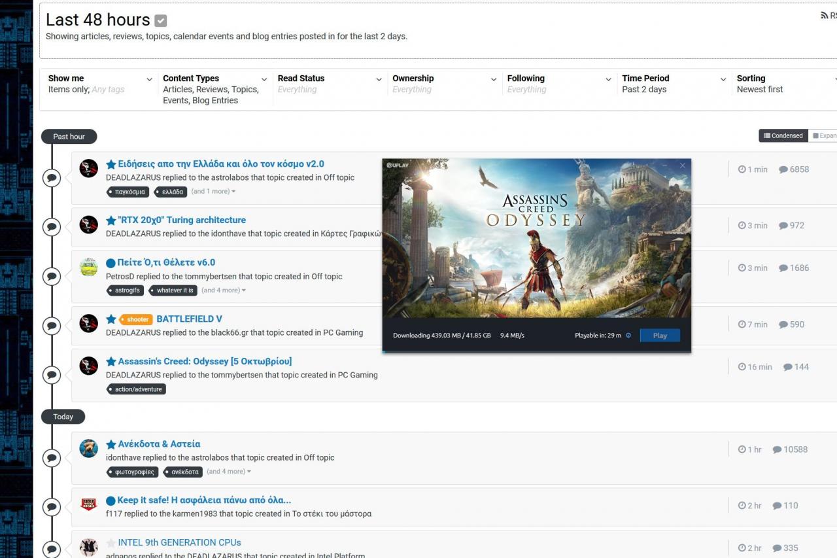Select the action/adventure tag
Screen dimensions: 837x558
[x=136, y=389]
